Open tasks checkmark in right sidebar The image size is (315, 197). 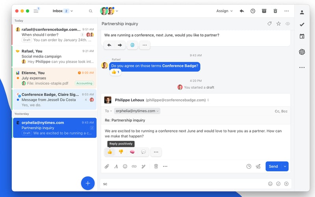click(x=302, y=24)
